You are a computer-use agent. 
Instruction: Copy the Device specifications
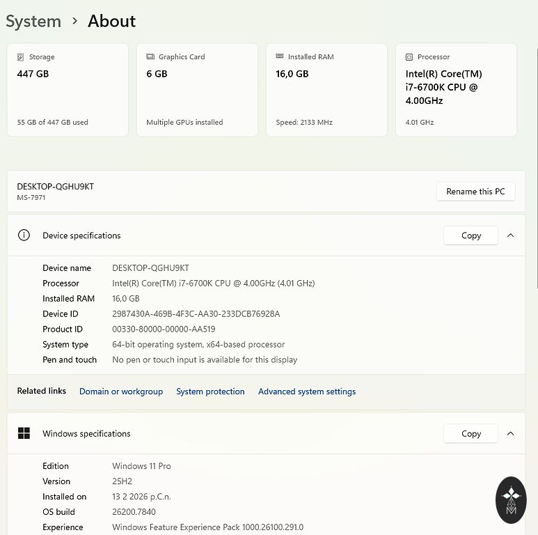pyautogui.click(x=471, y=235)
